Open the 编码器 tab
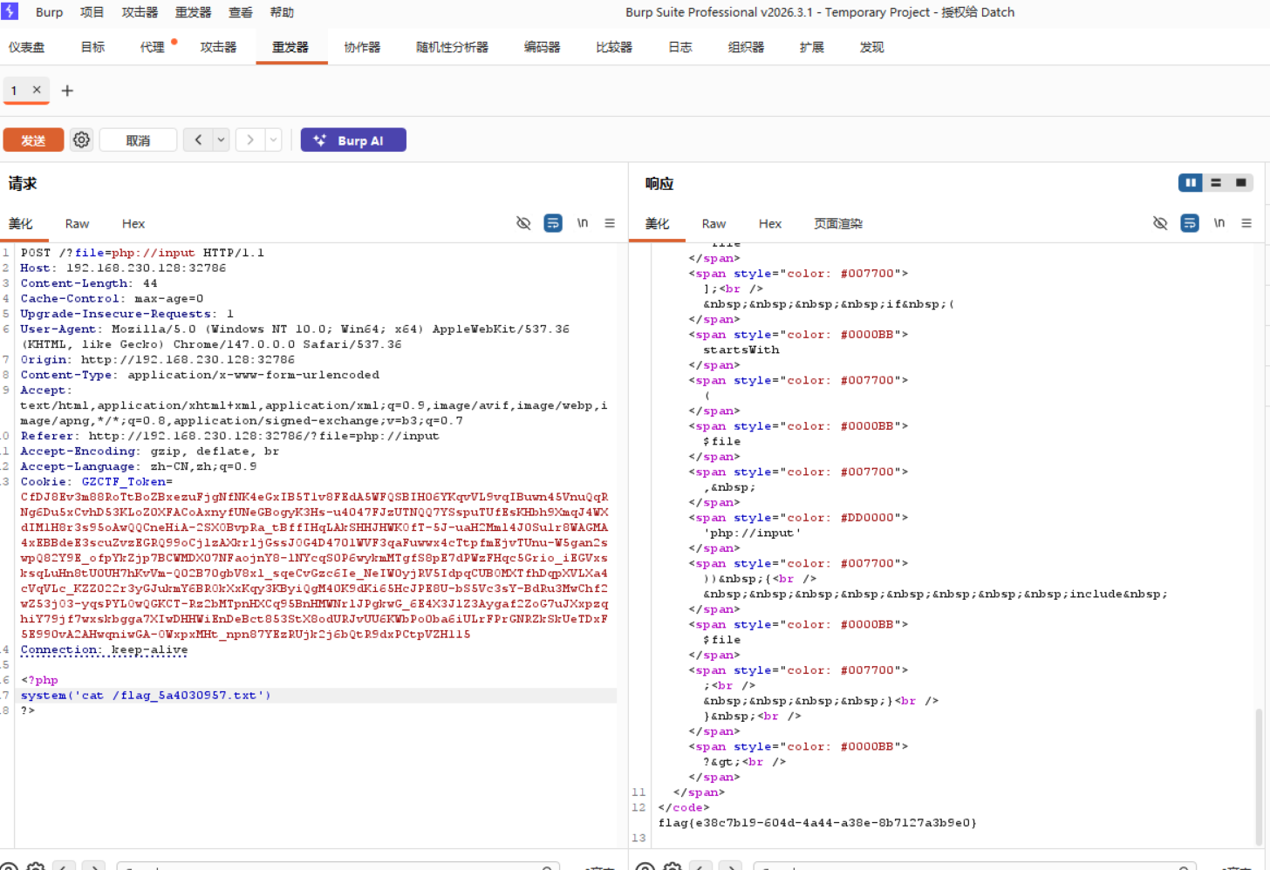The width and height of the screenshot is (1270, 870). tap(542, 47)
